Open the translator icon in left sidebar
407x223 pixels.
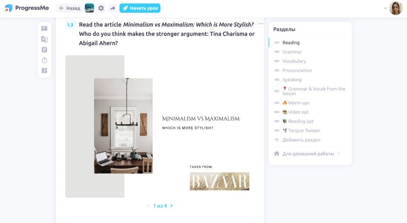44,39
